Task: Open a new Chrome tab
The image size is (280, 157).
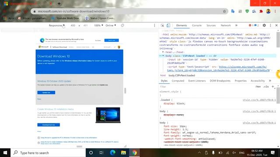Action: 59,3
